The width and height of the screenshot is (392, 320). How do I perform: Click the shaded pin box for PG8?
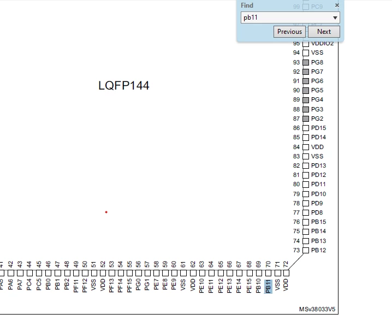(x=306, y=62)
